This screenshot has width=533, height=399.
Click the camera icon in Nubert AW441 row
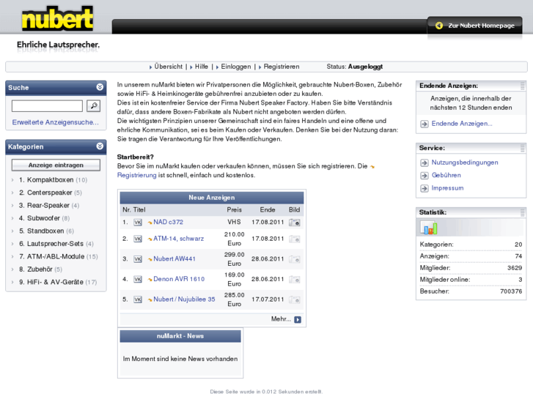pyautogui.click(x=295, y=259)
